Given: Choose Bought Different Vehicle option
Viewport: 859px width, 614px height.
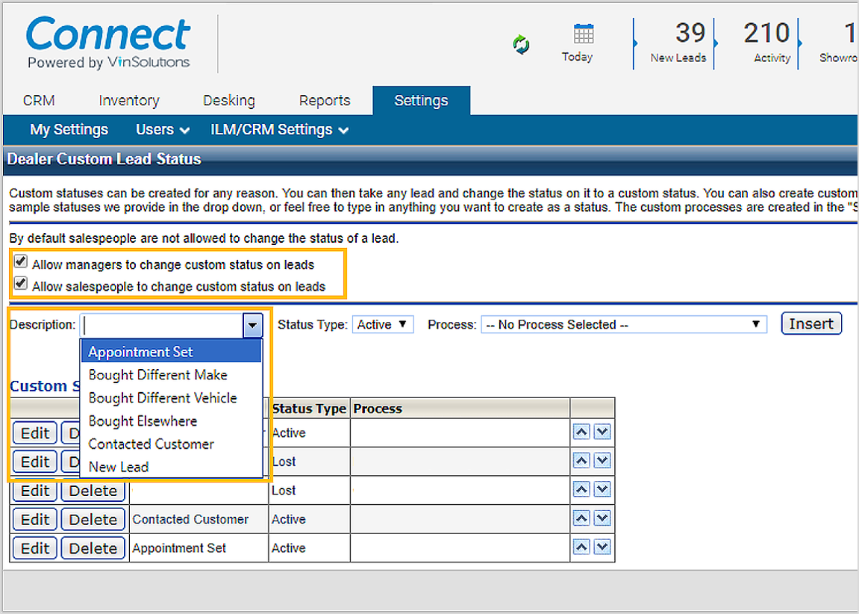Looking at the screenshot, I should pos(171,398).
